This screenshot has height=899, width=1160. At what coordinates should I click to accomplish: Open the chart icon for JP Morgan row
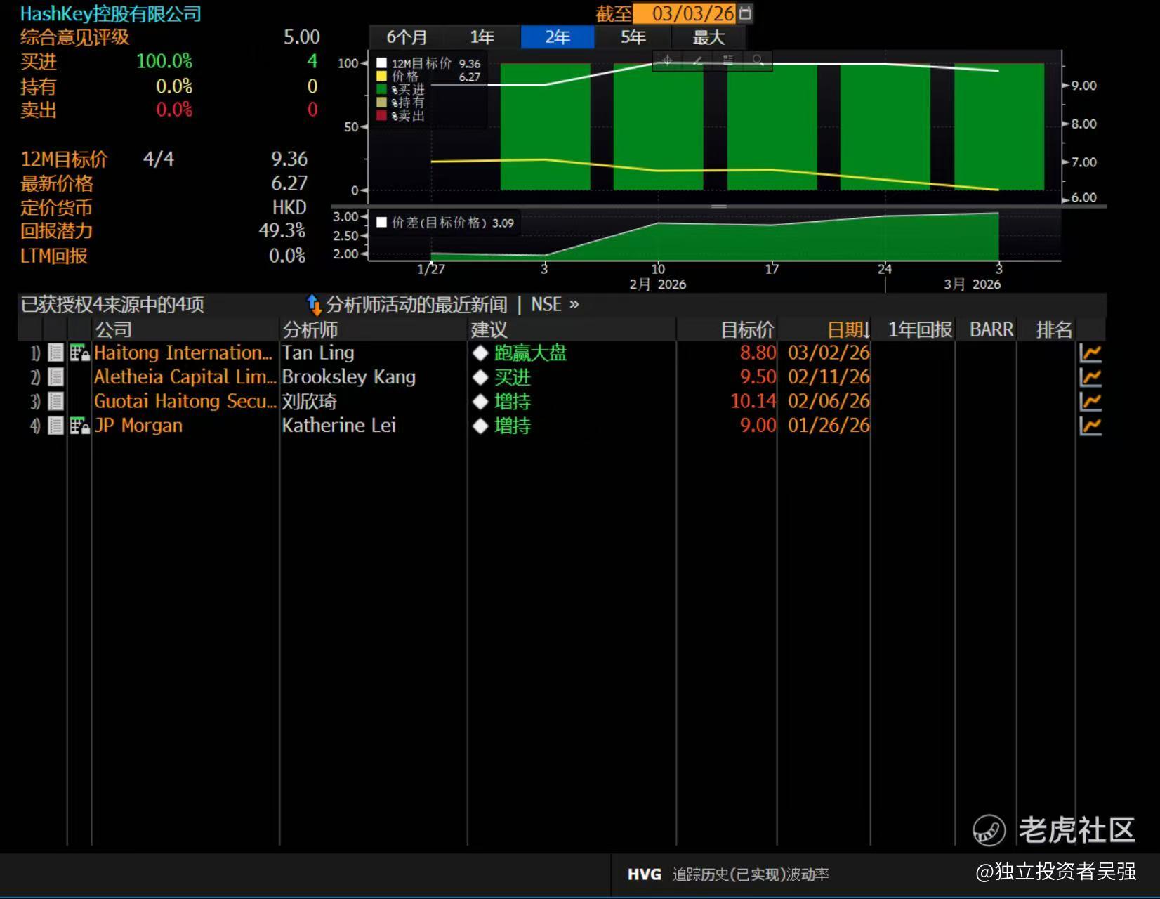(1090, 426)
